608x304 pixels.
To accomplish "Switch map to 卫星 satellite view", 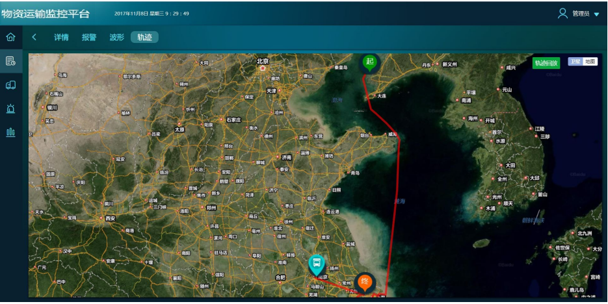I will coord(575,62).
